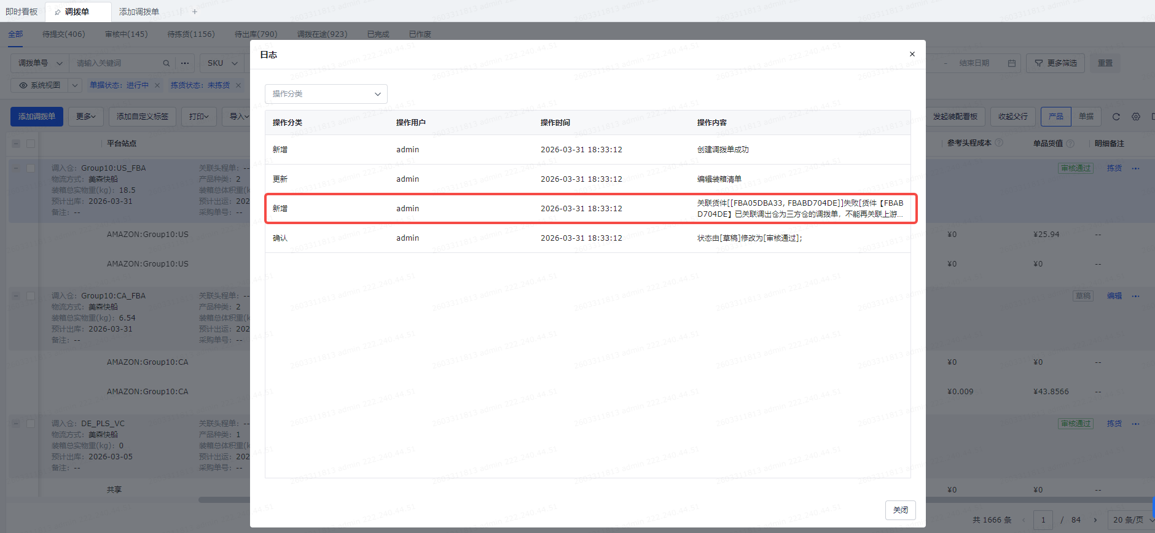Viewport: 1155px width, 533px height.
Task: Remove the 单据状态: 进行中 filter tag
Action: [157, 85]
